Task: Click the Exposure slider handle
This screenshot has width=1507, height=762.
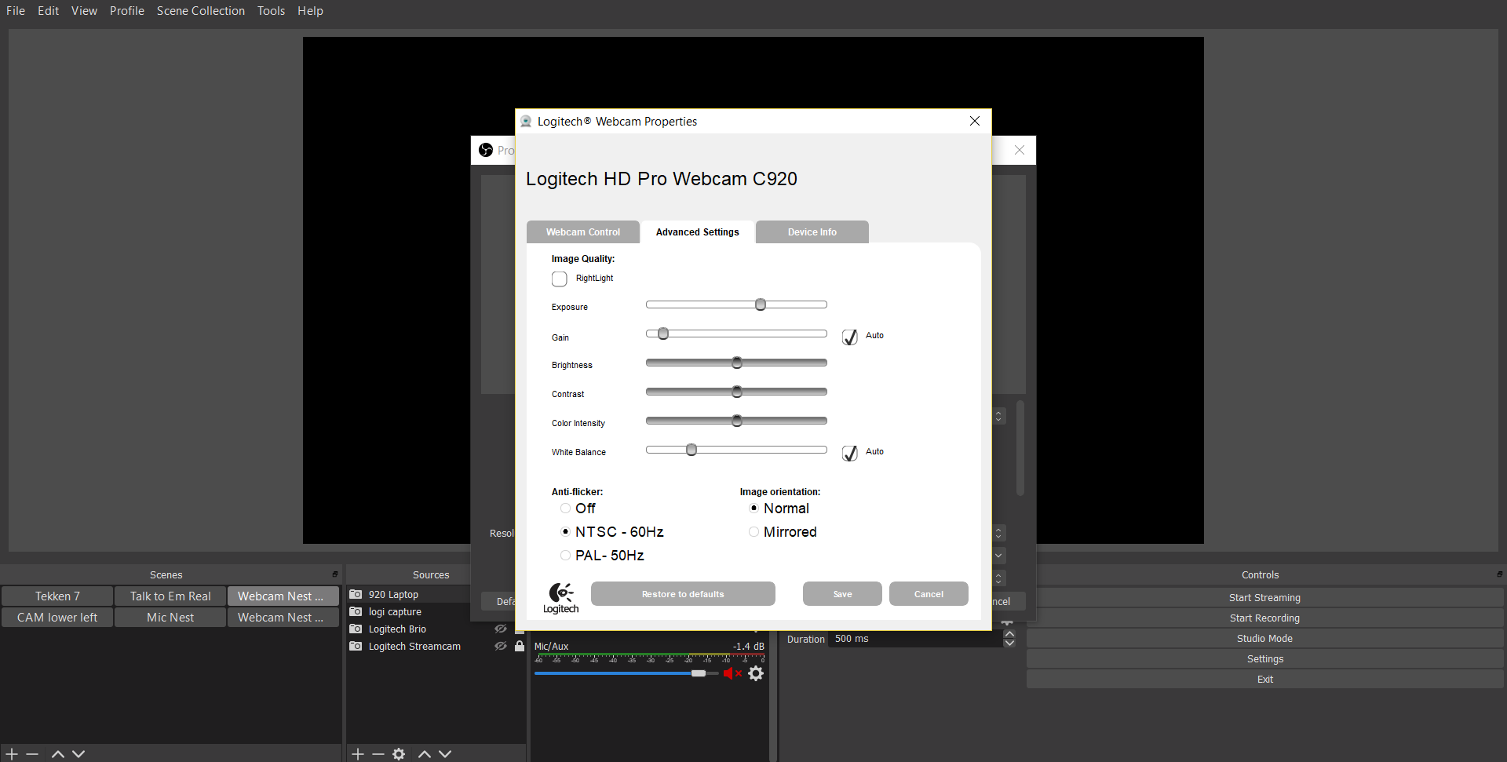Action: pos(761,304)
